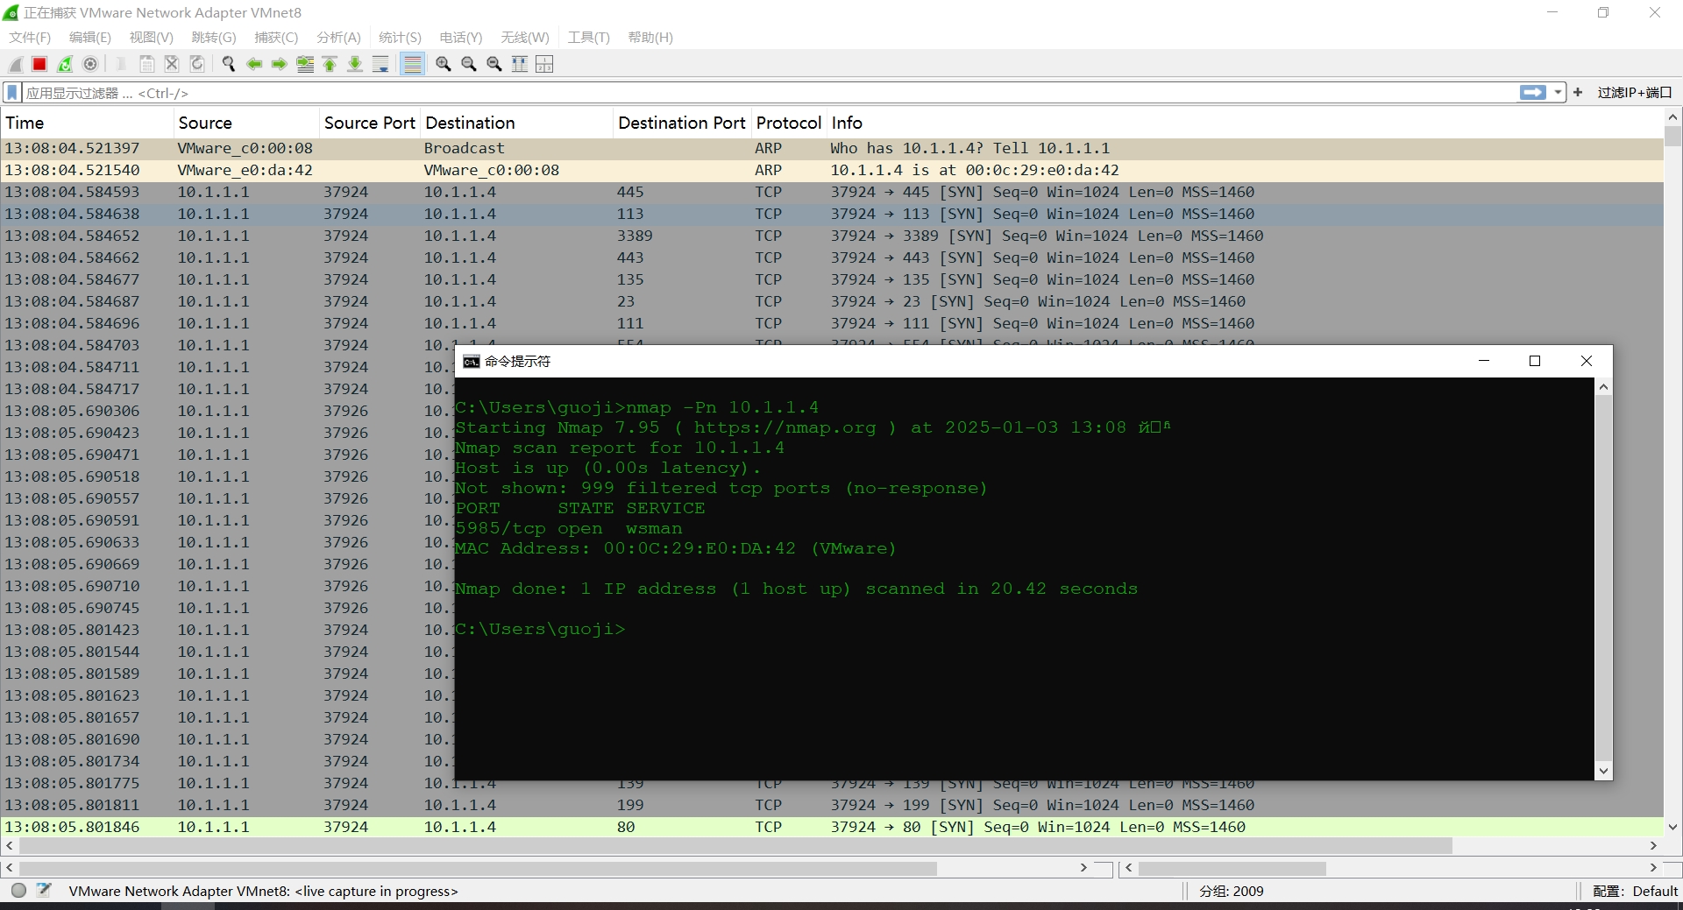The image size is (1683, 910).
Task: Sort by the Info column header
Action: coord(1245,123)
